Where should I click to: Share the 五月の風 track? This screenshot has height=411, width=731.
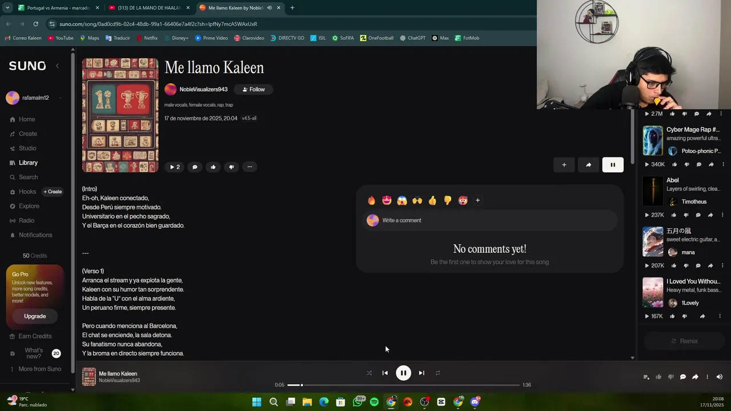tap(710, 265)
